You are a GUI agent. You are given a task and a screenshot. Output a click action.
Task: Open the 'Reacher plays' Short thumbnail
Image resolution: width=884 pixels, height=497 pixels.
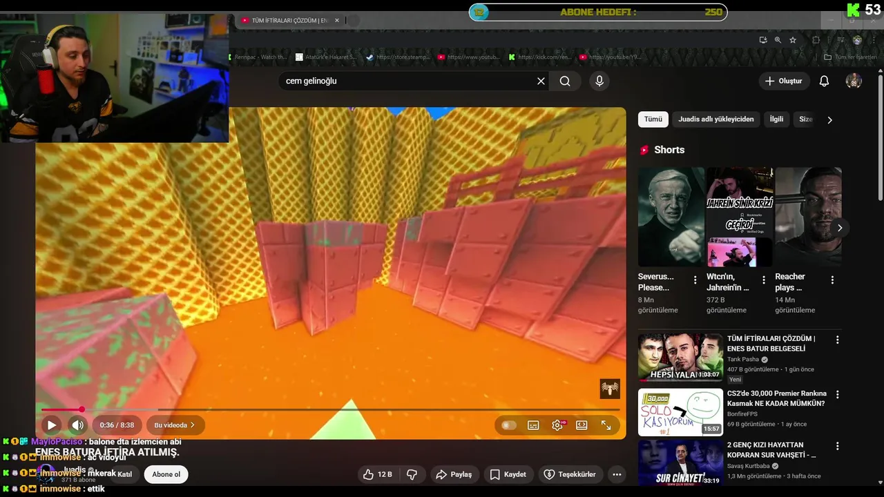pos(808,217)
